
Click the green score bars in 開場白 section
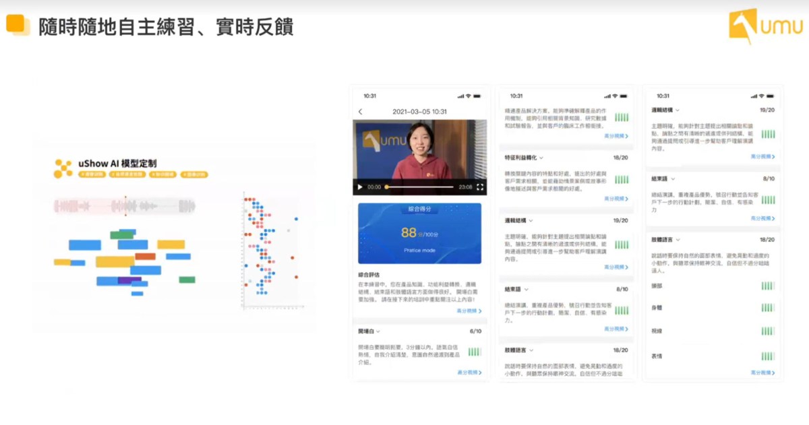point(475,352)
